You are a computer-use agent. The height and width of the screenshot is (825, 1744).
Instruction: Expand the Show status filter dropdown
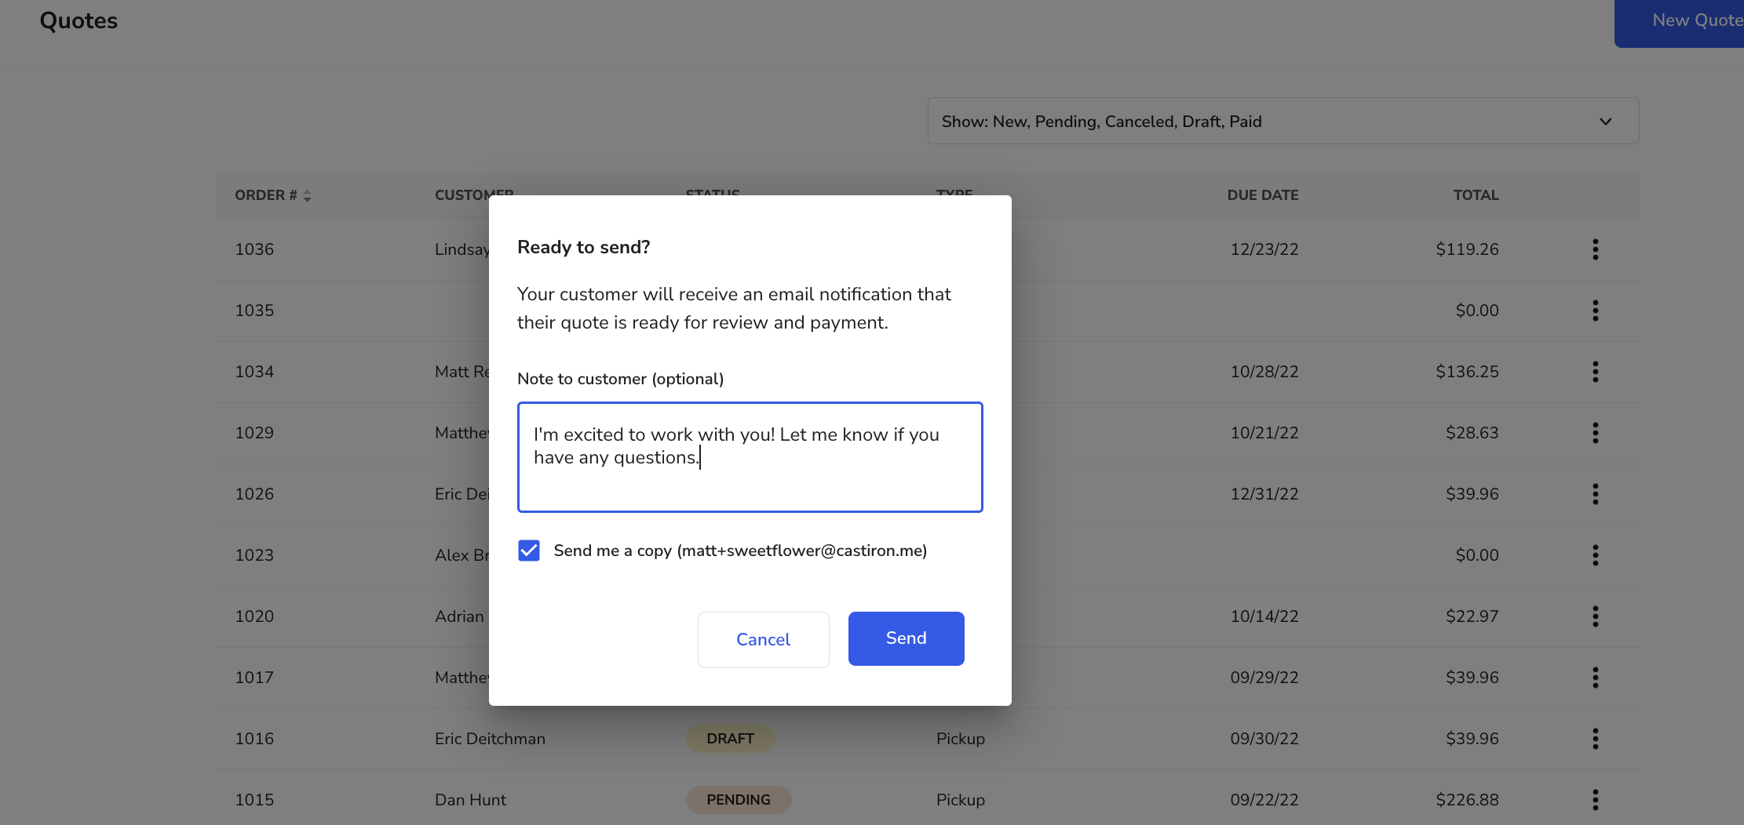1283,122
